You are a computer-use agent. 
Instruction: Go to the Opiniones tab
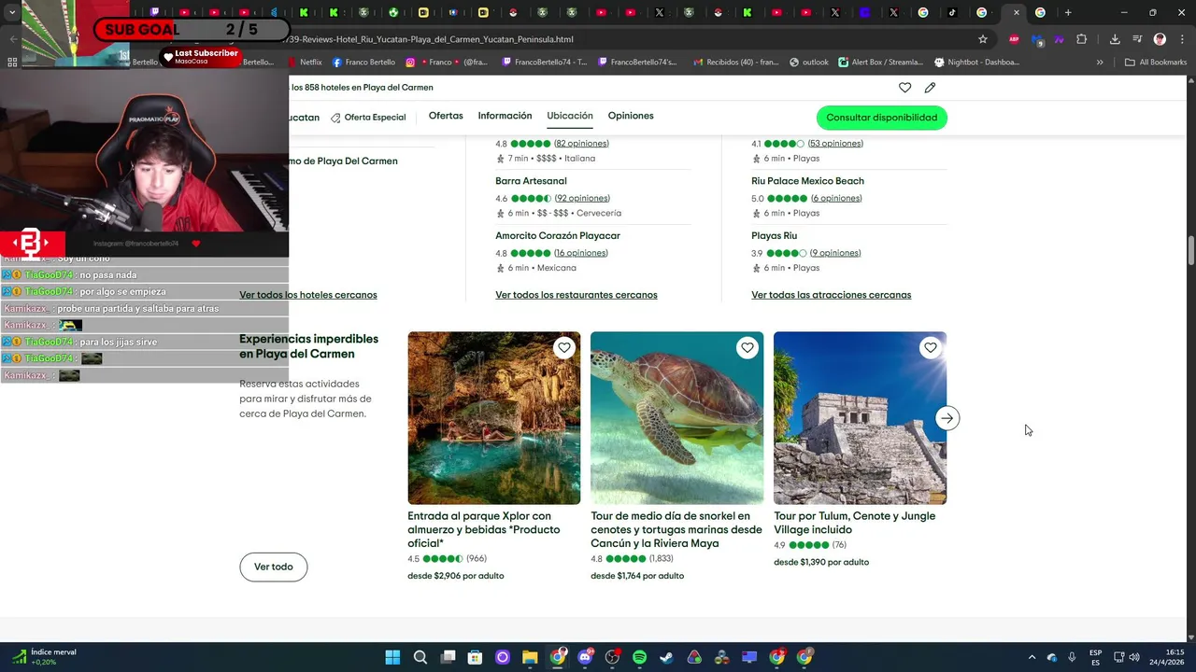coord(631,116)
